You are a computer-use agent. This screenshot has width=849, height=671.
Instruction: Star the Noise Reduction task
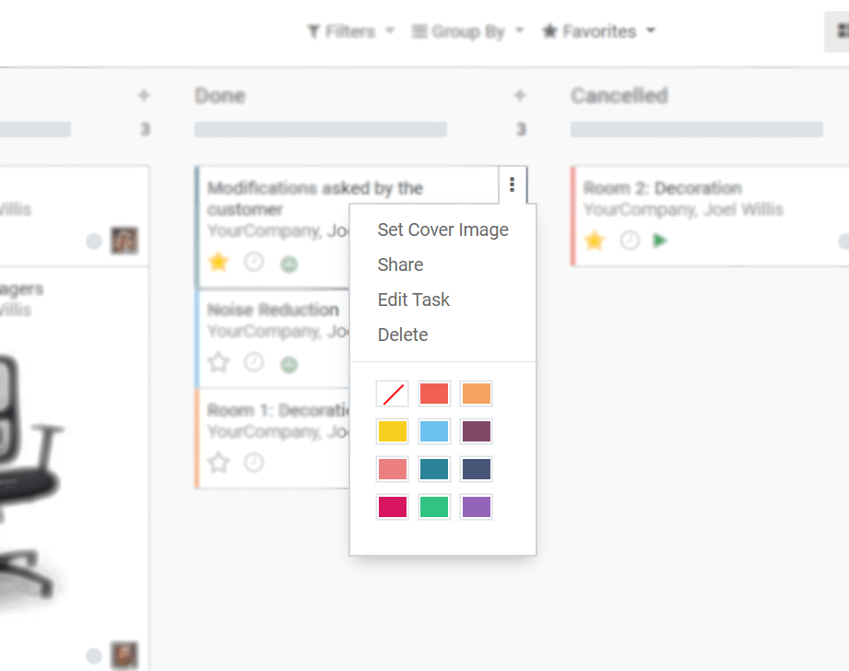pyautogui.click(x=218, y=362)
